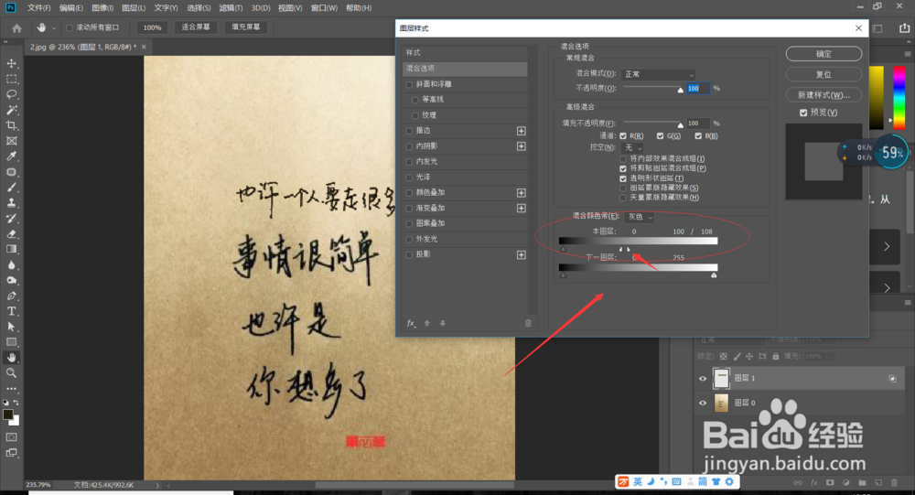
Task: Select the Frame tool
Action: 12,141
